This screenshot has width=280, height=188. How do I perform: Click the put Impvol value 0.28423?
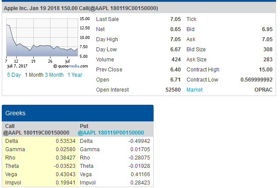tap(140, 183)
